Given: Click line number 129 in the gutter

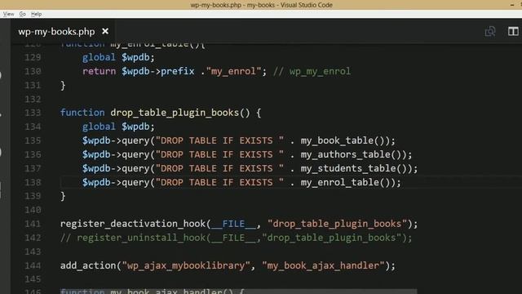Looking at the screenshot, I should point(33,57).
